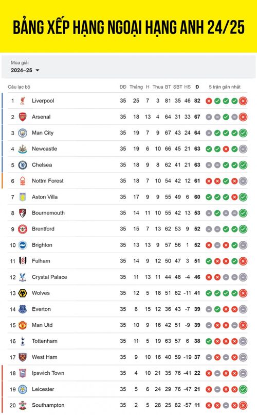Screen dimensions: 257x415
Task: Click the Liverpool club crest icon
Action: point(23,101)
